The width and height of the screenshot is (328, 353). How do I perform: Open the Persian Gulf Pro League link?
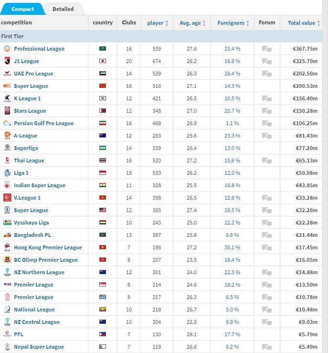pos(43,123)
